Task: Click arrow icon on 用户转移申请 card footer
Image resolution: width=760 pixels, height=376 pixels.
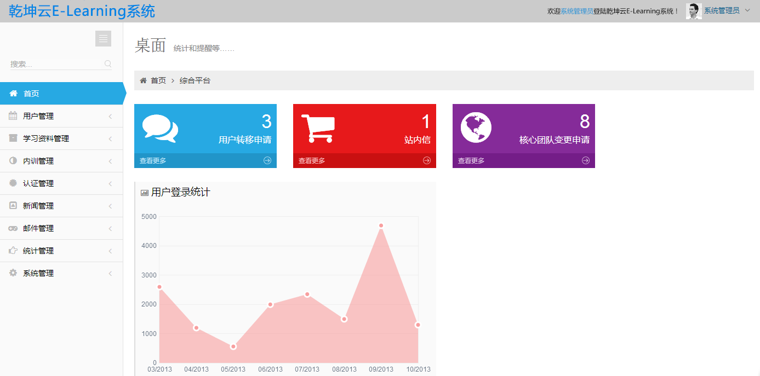Action: (267, 160)
